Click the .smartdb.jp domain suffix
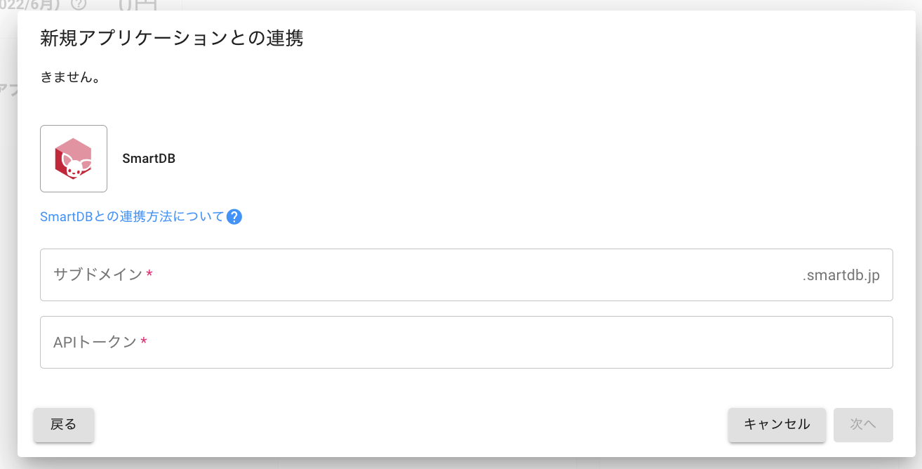 pyautogui.click(x=841, y=275)
